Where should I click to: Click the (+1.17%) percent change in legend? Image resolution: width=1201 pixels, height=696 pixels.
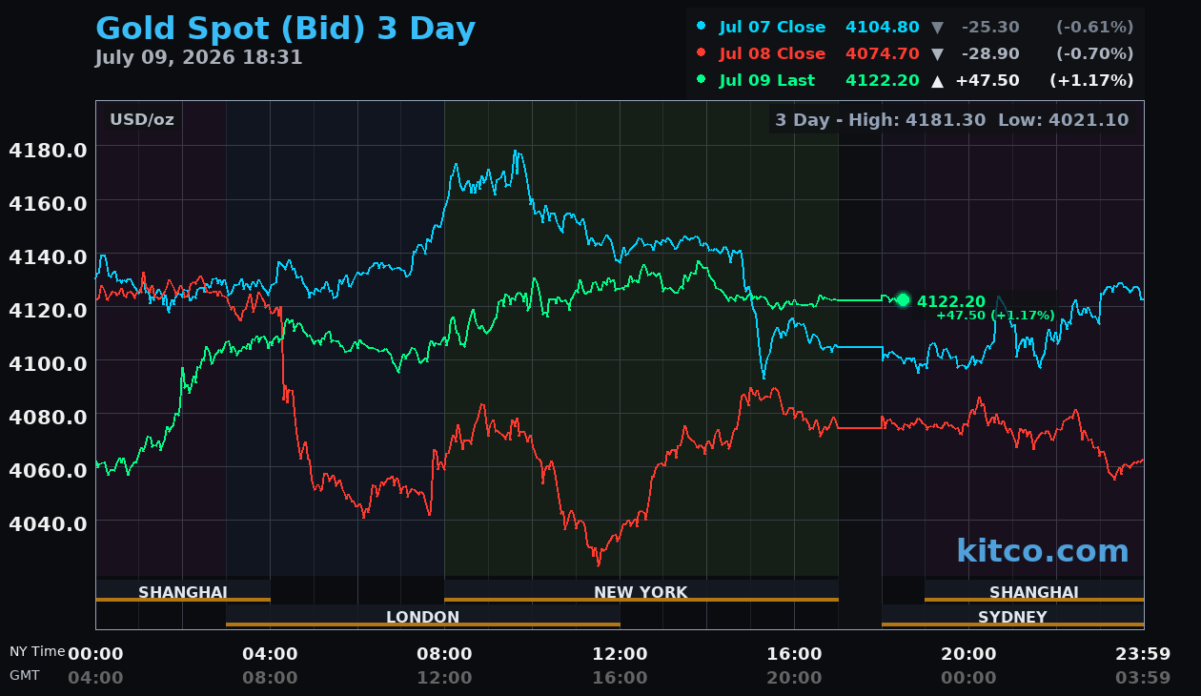tap(1091, 81)
